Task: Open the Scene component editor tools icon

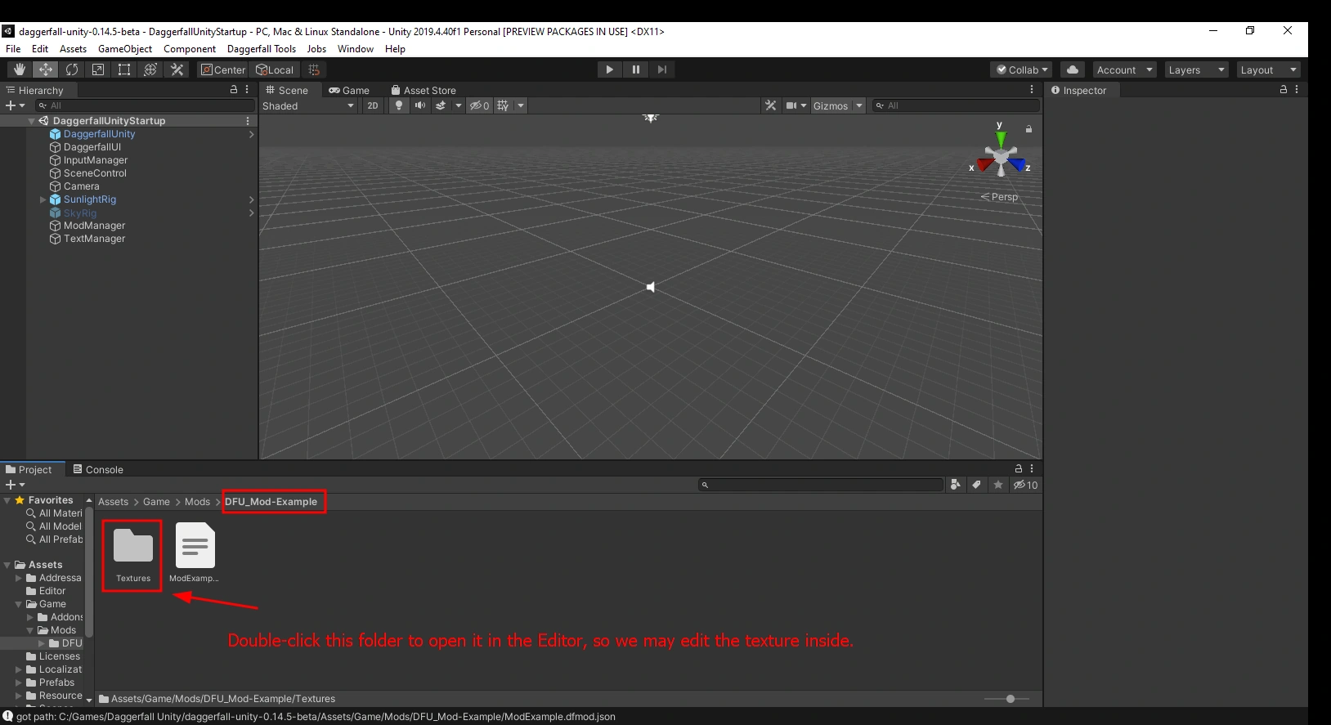Action: click(770, 105)
